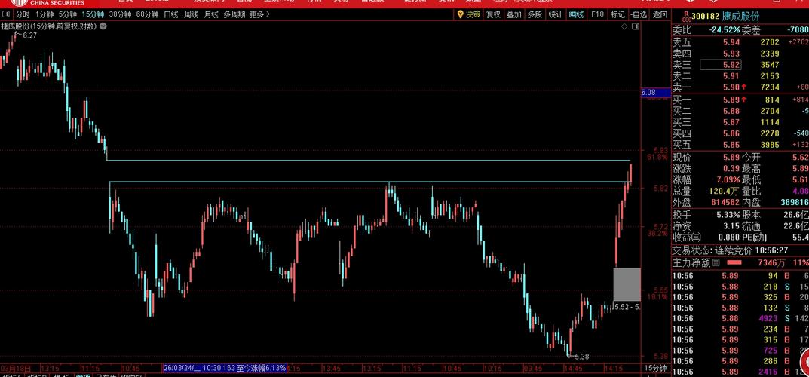The height and width of the screenshot is (377, 809).
Task: Click the 主力净额 red bar indicator
Action: click(734, 263)
